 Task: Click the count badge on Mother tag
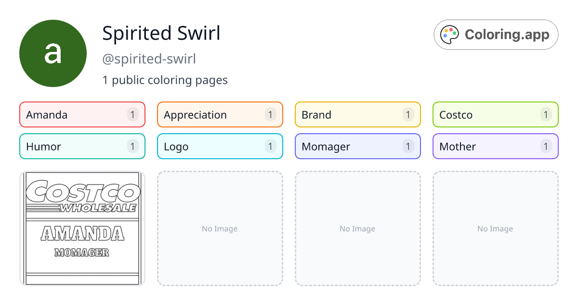tap(546, 146)
